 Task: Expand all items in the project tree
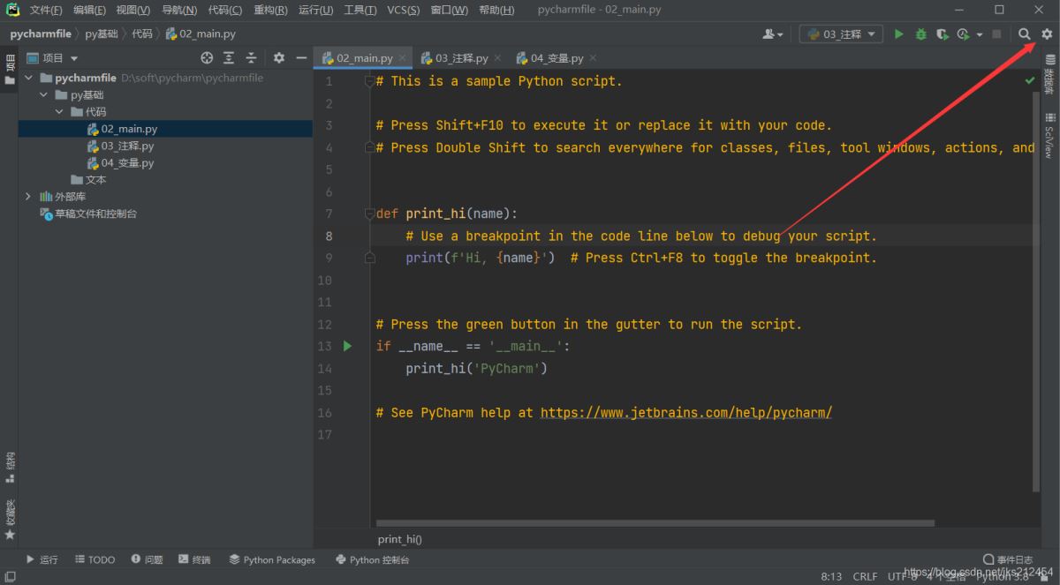(229, 58)
